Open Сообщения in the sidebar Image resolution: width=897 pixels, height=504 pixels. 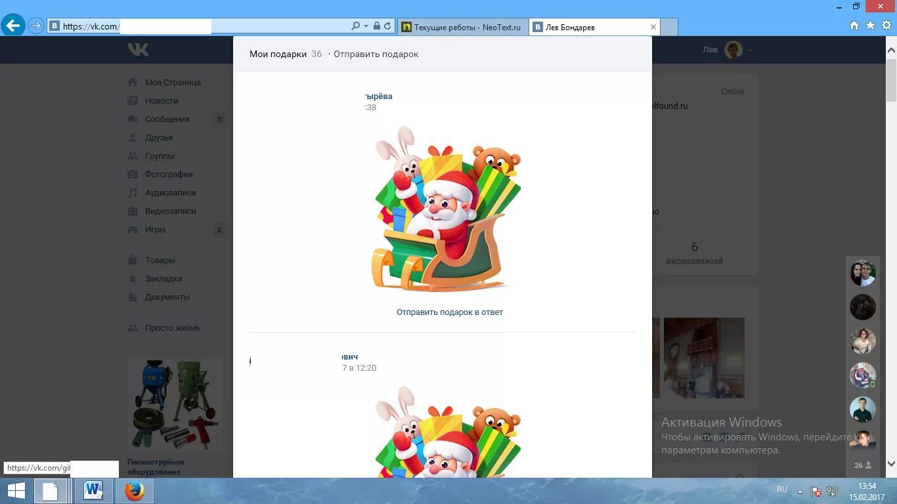[x=167, y=119]
